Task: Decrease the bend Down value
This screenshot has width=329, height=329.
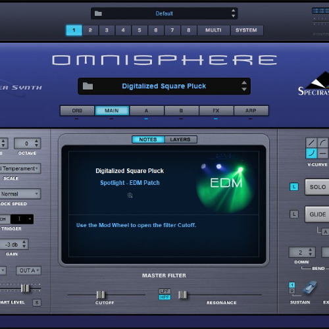Action: pyautogui.click(x=310, y=255)
